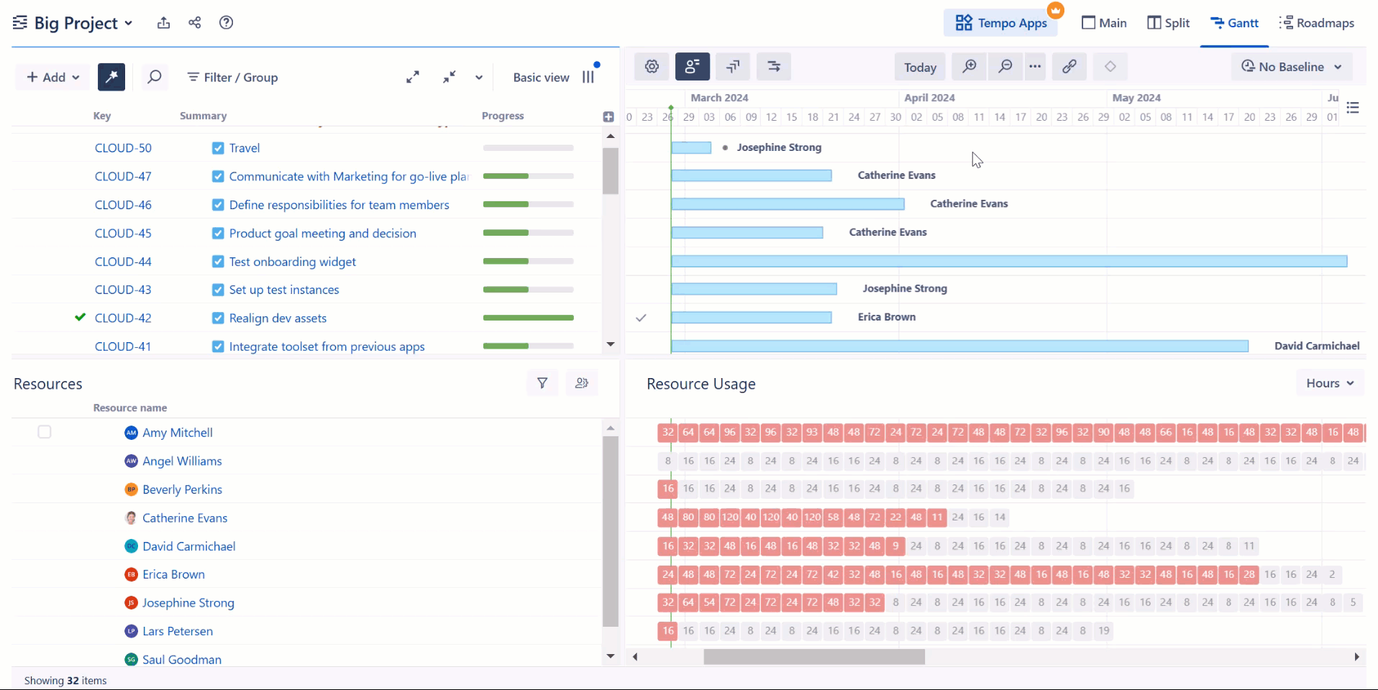The height and width of the screenshot is (690, 1378).
Task: Click the Resource Usage horizontal scrollbar thumb
Action: (813, 657)
